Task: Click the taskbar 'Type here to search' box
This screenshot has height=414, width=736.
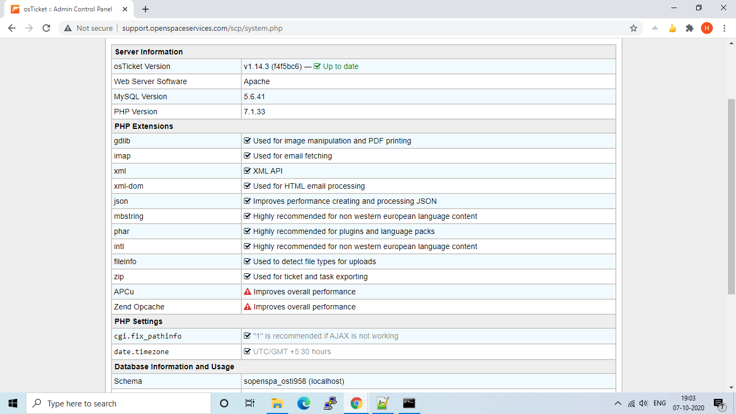Action: (x=119, y=403)
